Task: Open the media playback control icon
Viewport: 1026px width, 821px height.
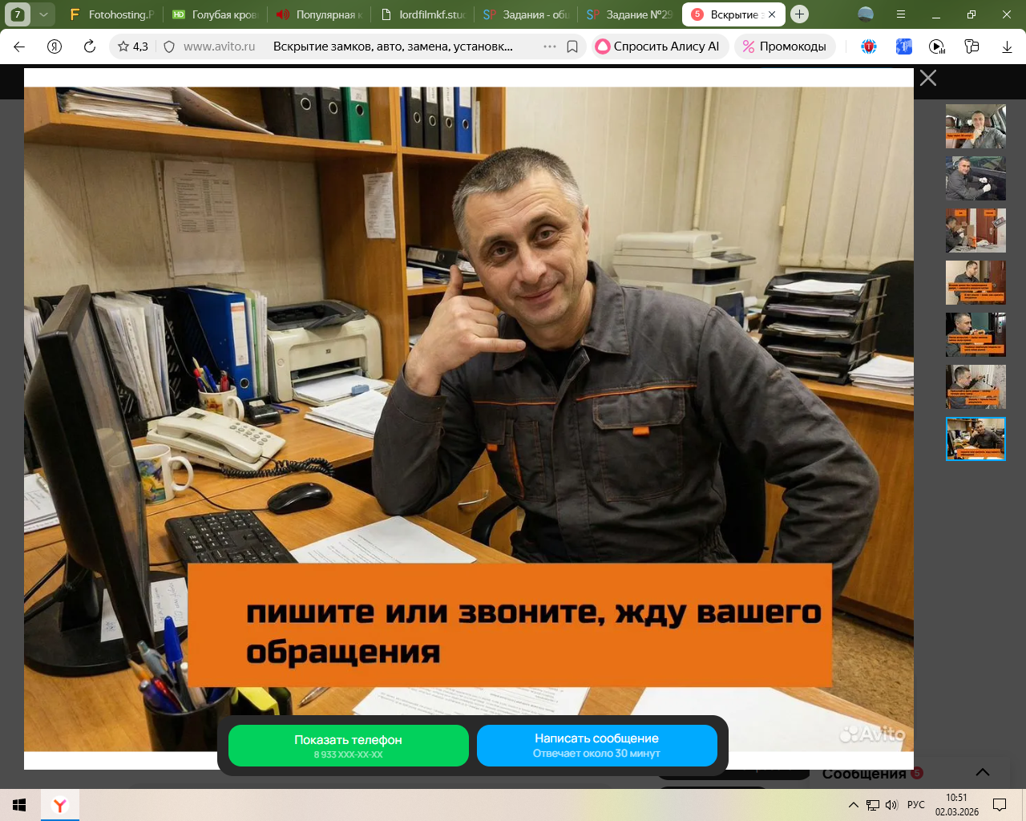Action: point(937,47)
